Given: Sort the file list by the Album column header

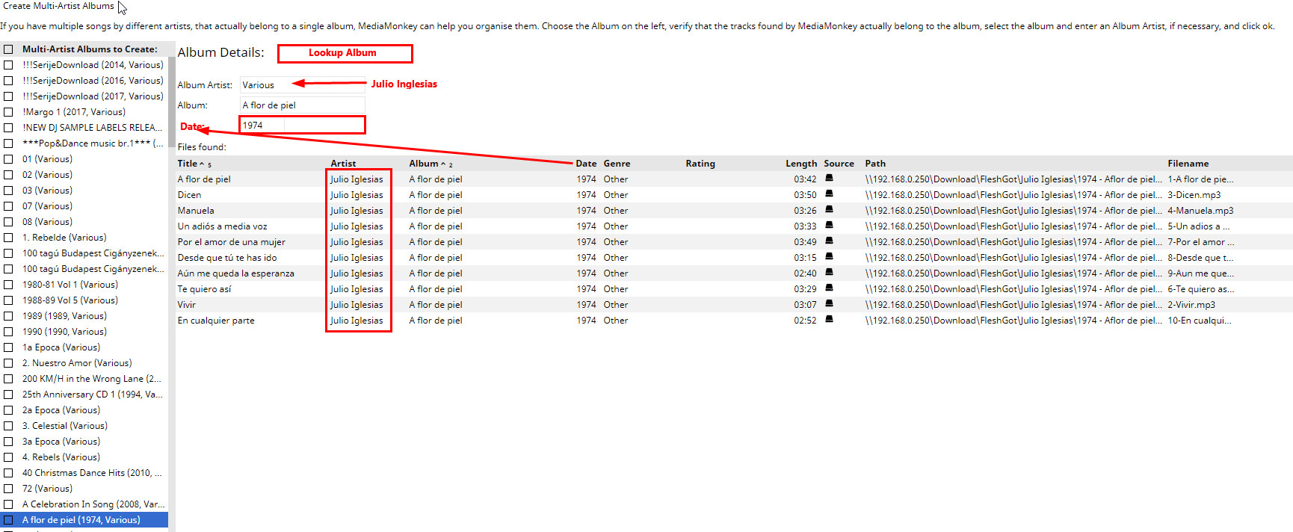Looking at the screenshot, I should coord(423,164).
